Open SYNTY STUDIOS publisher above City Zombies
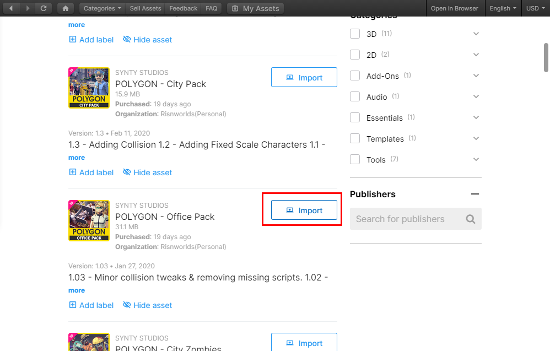This screenshot has width=550, height=351. pos(142,338)
